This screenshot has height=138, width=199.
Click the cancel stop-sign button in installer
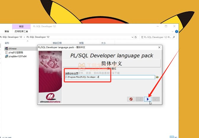(x=131, y=99)
